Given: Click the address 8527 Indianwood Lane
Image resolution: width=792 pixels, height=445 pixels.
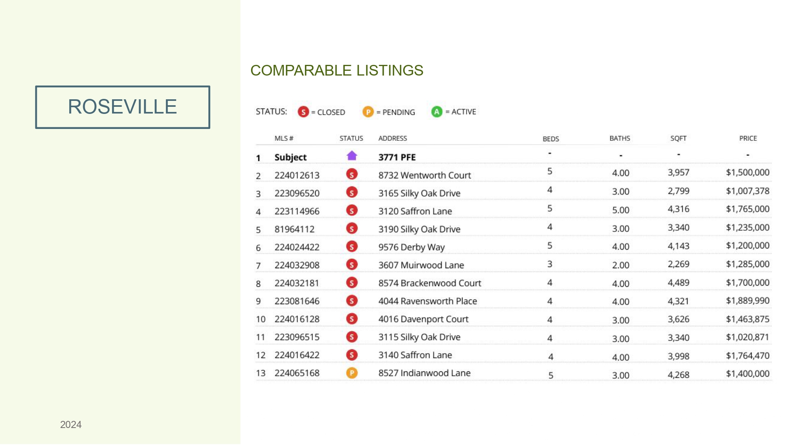Looking at the screenshot, I should coord(425,373).
